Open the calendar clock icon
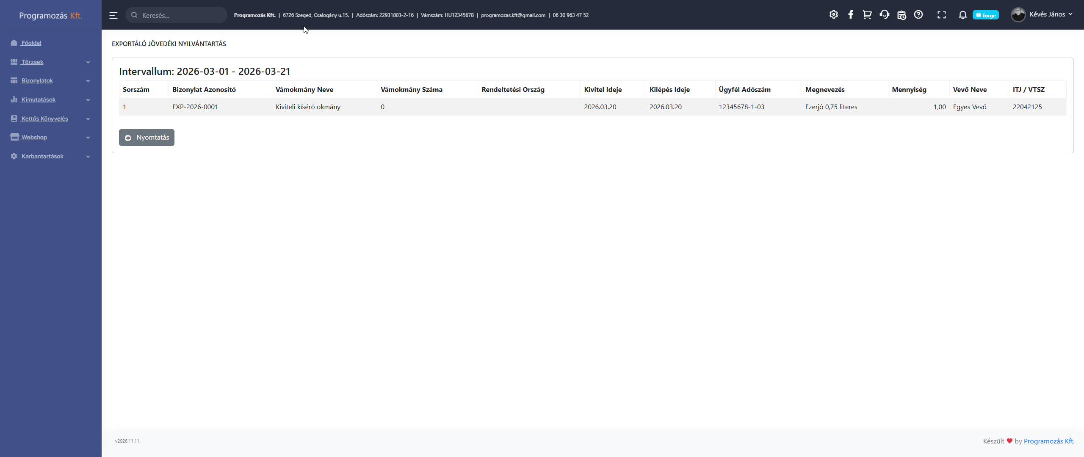The width and height of the screenshot is (1084, 457). 901,15
